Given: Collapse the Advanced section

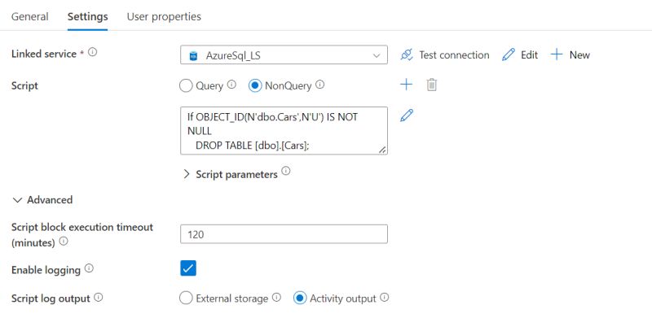Looking at the screenshot, I should coord(17,199).
